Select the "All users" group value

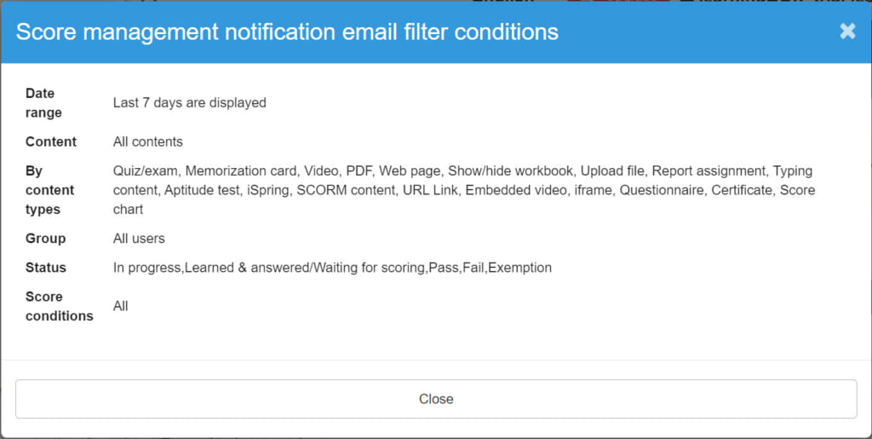(139, 239)
